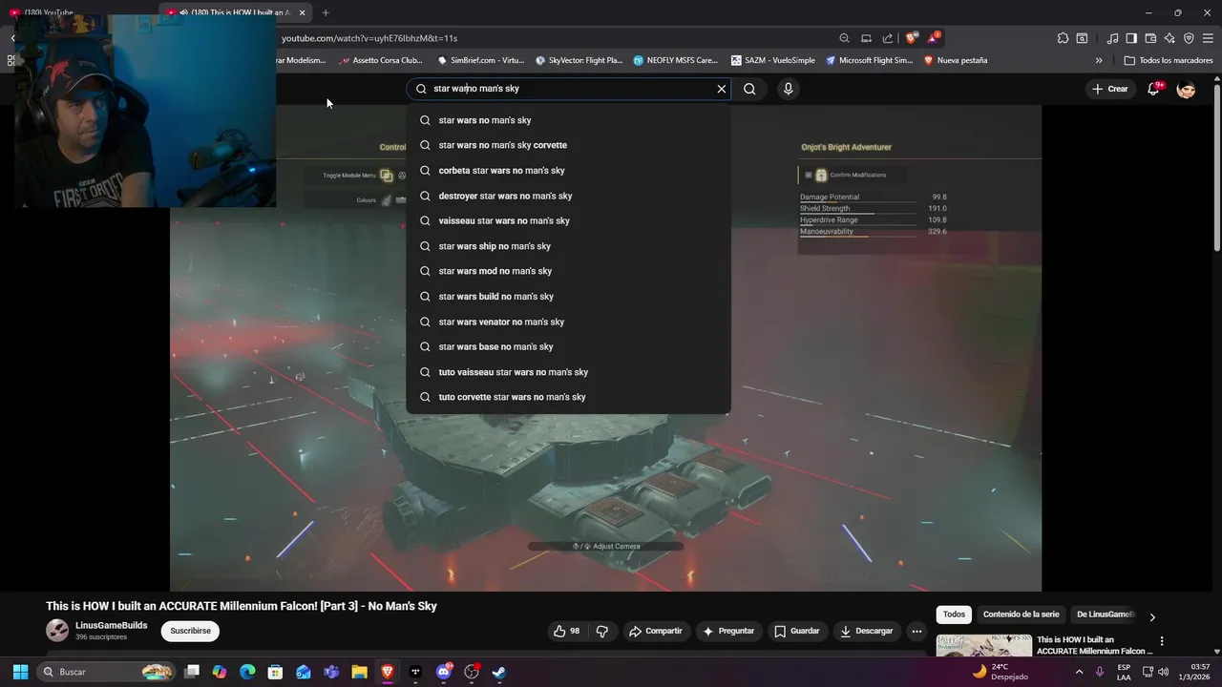Open the LinusGameBuilds channel link
This screenshot has width=1222, height=687.
coord(111,626)
